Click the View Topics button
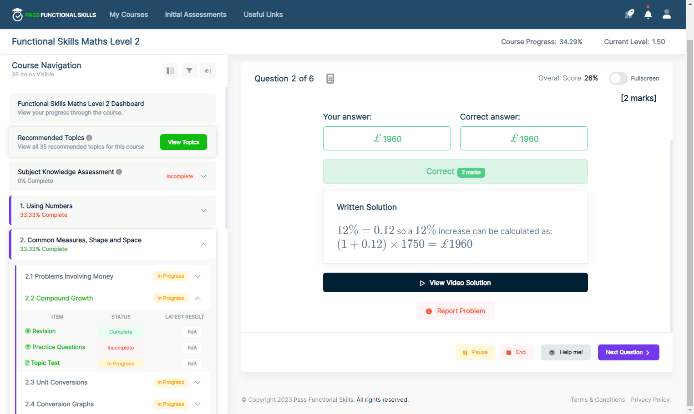The width and height of the screenshot is (694, 414). tap(183, 142)
